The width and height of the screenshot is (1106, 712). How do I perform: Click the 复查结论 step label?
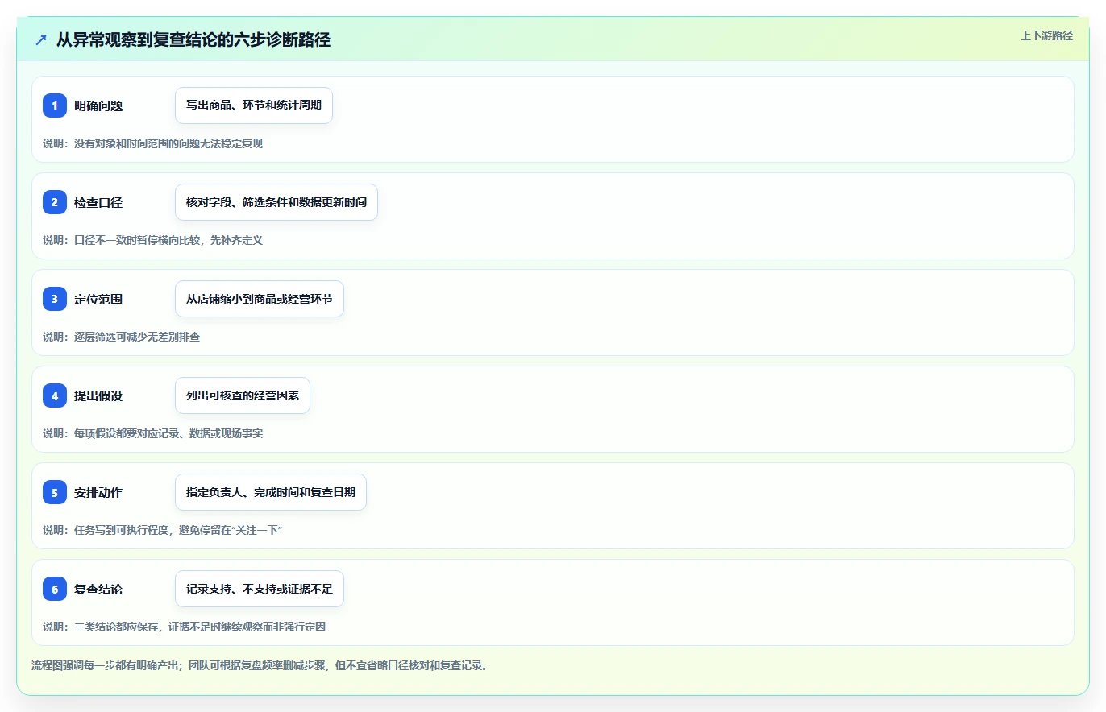coord(98,589)
